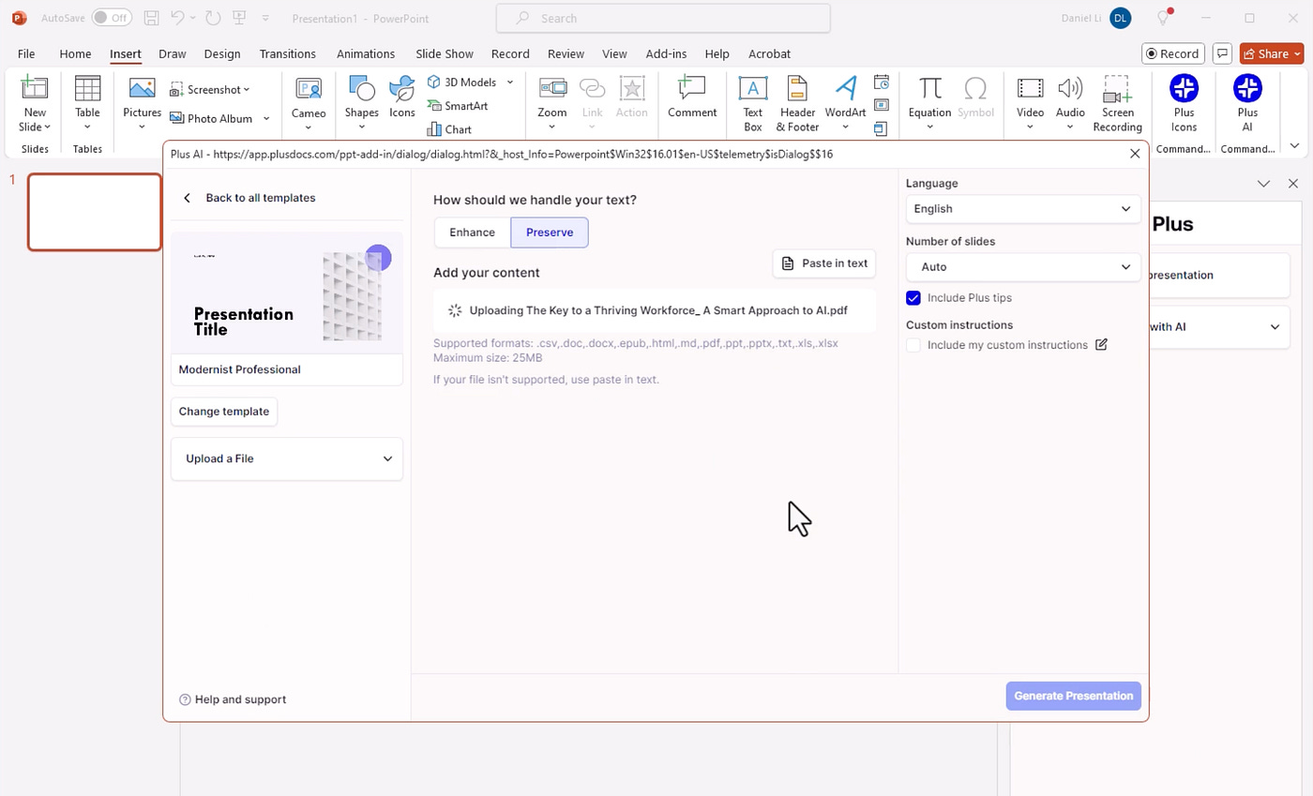Click Daniel Li account avatar
This screenshot has height=796, width=1313.
tap(1120, 18)
